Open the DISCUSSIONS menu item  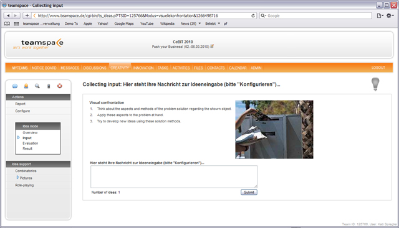(x=95, y=68)
